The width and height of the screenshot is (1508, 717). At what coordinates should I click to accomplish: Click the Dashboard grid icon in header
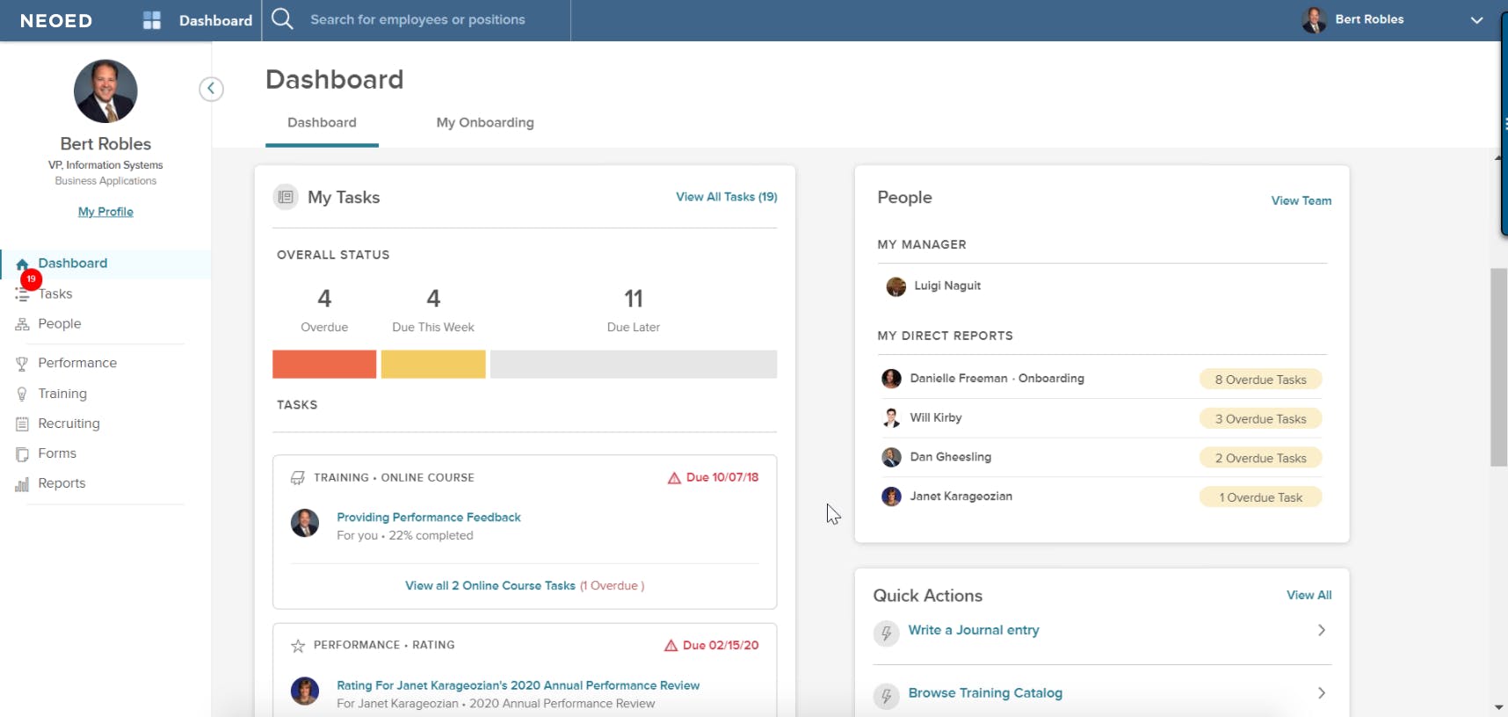[152, 20]
